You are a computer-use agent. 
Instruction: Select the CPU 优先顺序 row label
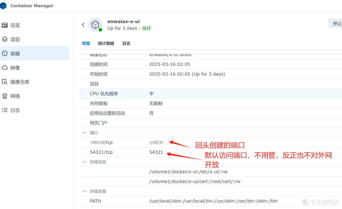tap(104, 94)
